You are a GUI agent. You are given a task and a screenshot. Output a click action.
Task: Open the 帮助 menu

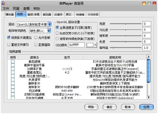(x=37, y=9)
